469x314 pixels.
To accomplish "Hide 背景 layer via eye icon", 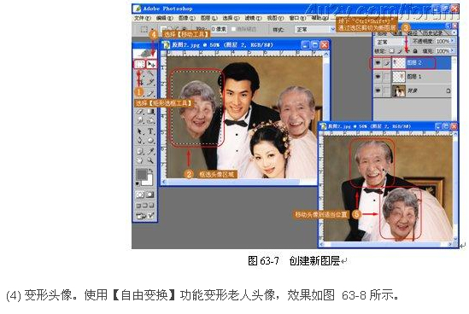I will point(378,90).
